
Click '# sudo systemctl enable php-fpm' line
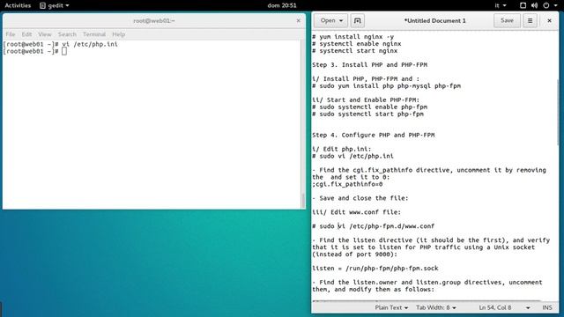(370, 107)
